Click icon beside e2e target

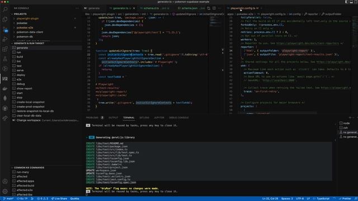coord(14,79)
